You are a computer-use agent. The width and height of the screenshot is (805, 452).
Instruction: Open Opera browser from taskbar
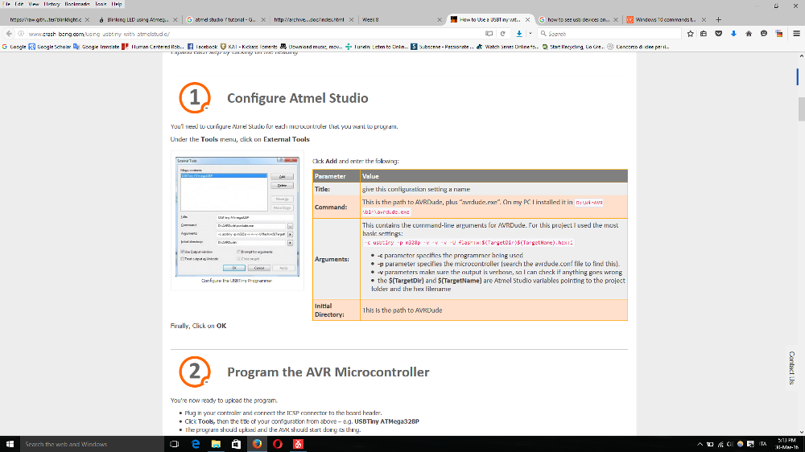tap(278, 444)
